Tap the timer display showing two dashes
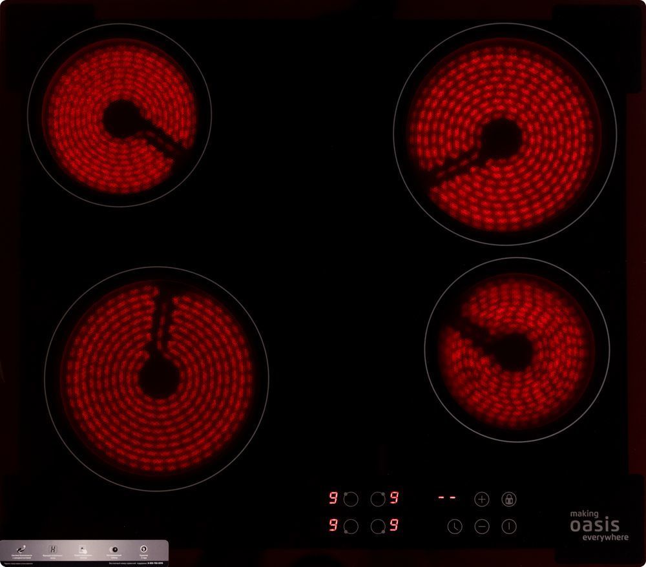Viewport: 646px width, 567px height. [446, 499]
